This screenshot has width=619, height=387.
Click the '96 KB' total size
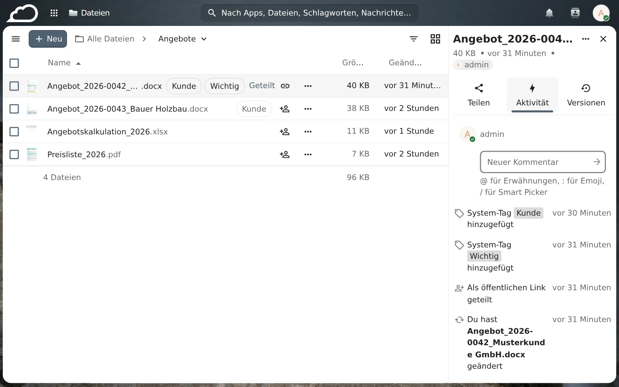[358, 177]
